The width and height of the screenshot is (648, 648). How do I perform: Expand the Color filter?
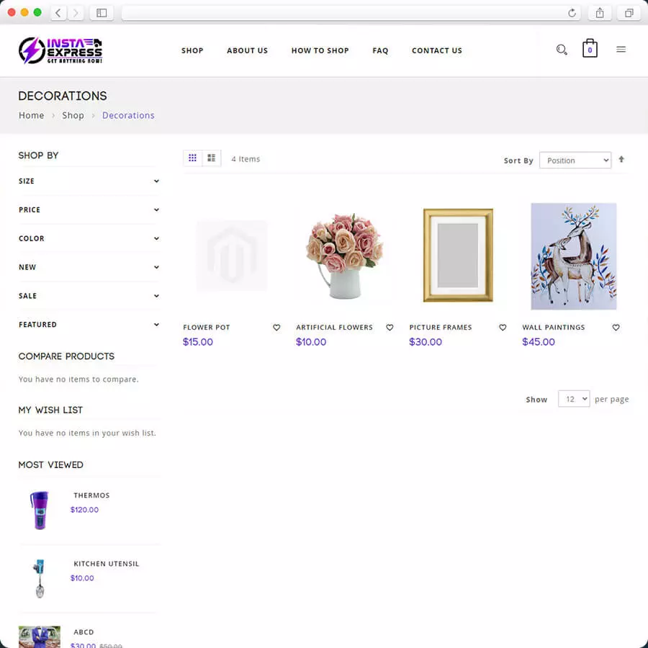pos(89,238)
